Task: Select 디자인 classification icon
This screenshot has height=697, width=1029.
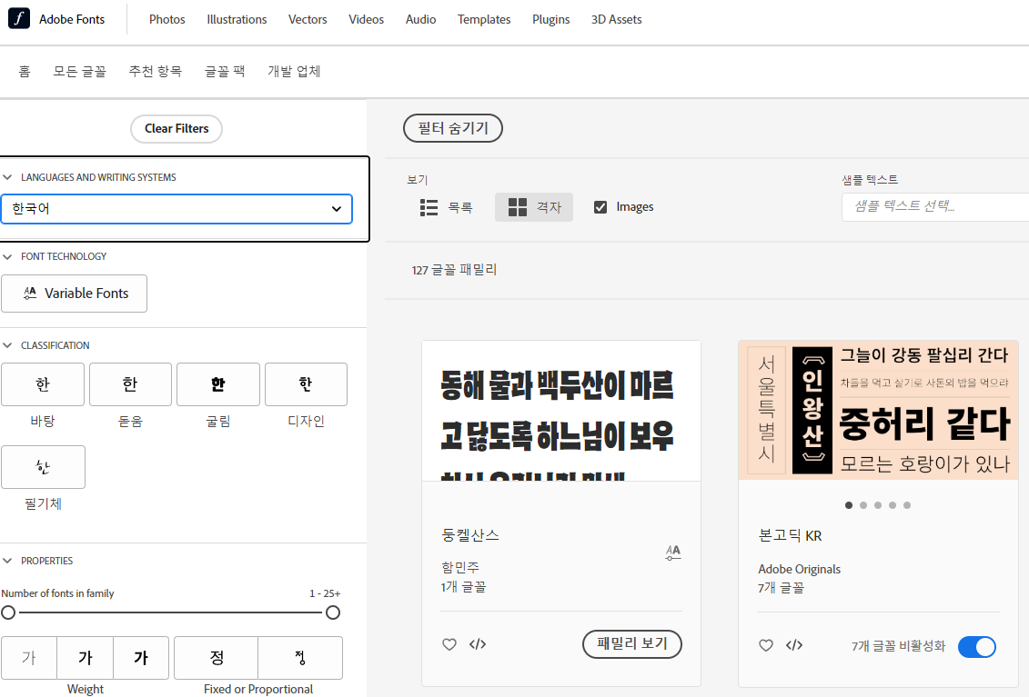Action: pyautogui.click(x=306, y=384)
